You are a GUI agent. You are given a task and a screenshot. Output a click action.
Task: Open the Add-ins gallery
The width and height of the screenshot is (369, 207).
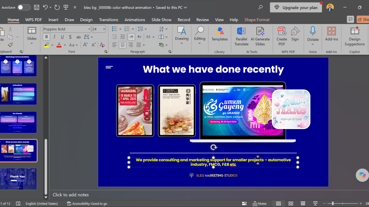pos(332,34)
